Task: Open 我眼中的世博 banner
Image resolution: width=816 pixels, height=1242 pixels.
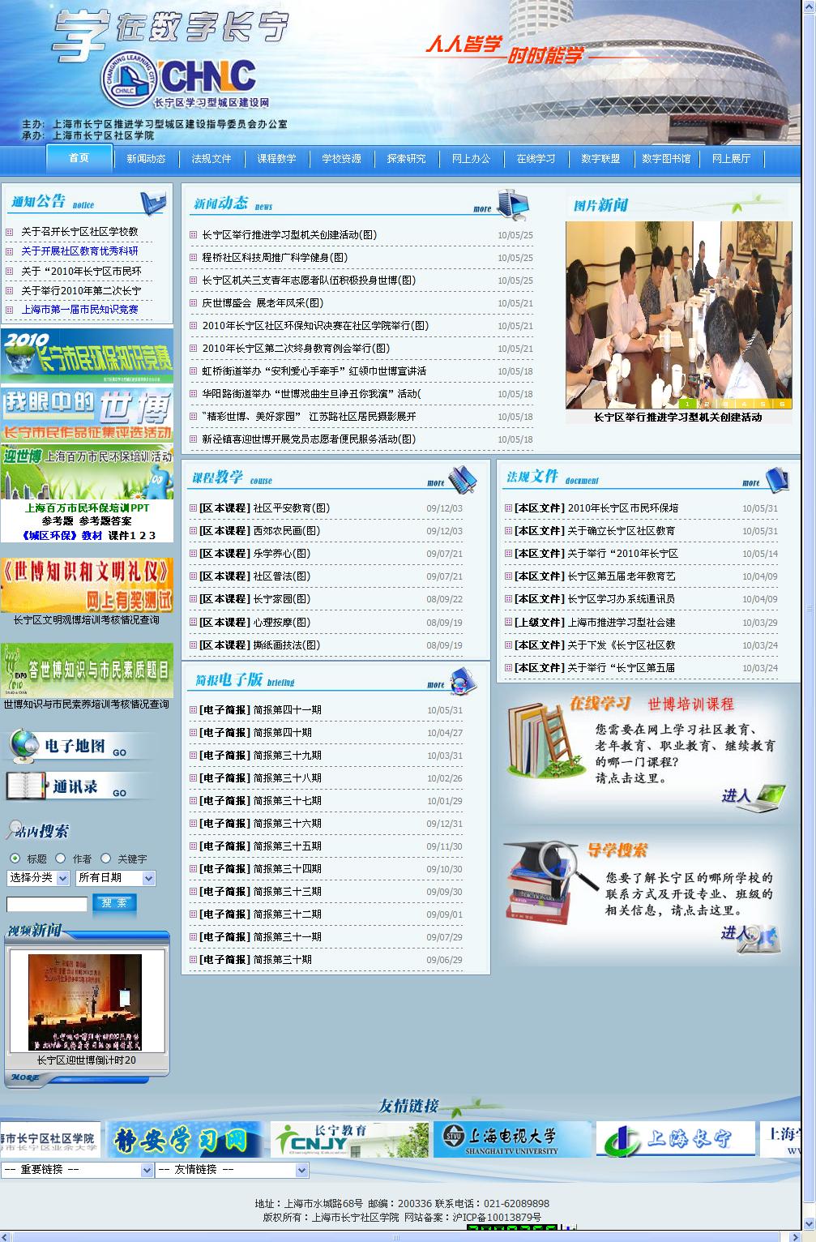Action: 87,413
